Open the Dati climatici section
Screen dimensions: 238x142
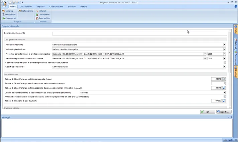[9, 14]
